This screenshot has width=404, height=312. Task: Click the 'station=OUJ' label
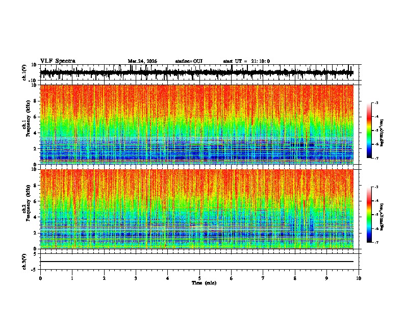coord(189,61)
